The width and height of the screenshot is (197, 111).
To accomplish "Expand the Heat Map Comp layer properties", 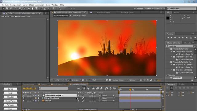I will (x=33, y=98).
